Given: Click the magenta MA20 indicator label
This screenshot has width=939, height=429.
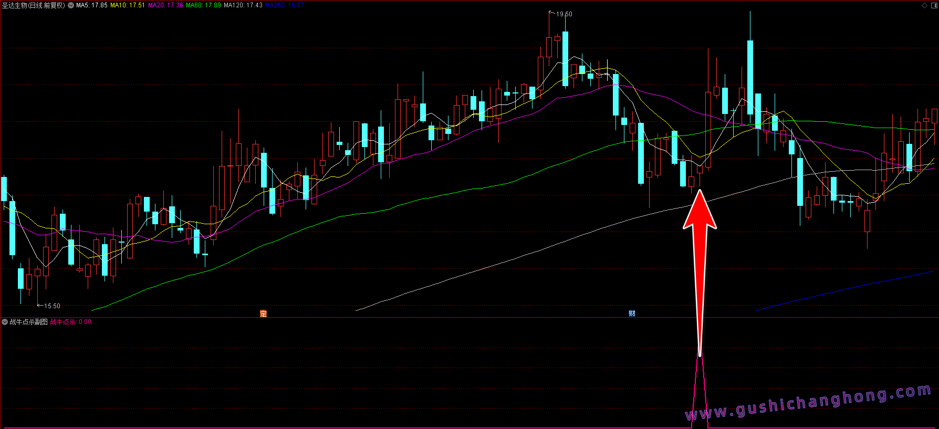Looking at the screenshot, I should pos(165,5).
